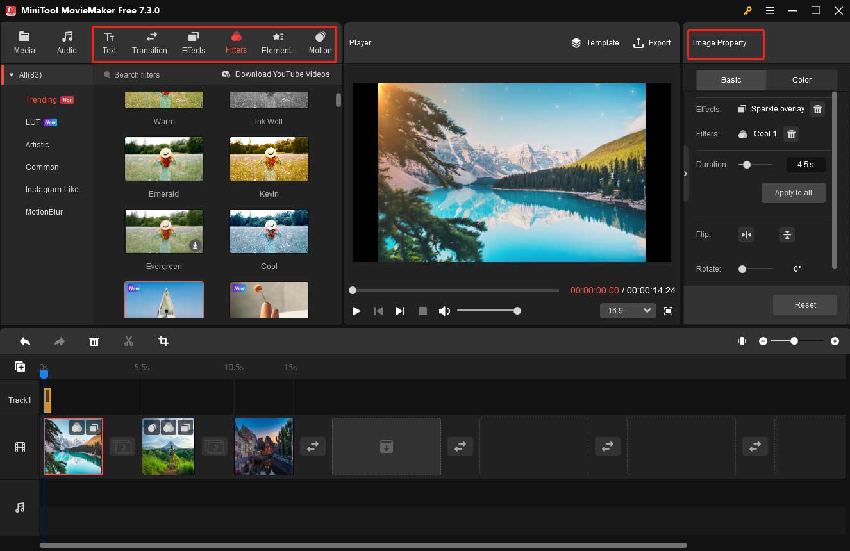Click transition slot after canal town clip
Viewport: 850px width, 551px height.
coord(313,447)
